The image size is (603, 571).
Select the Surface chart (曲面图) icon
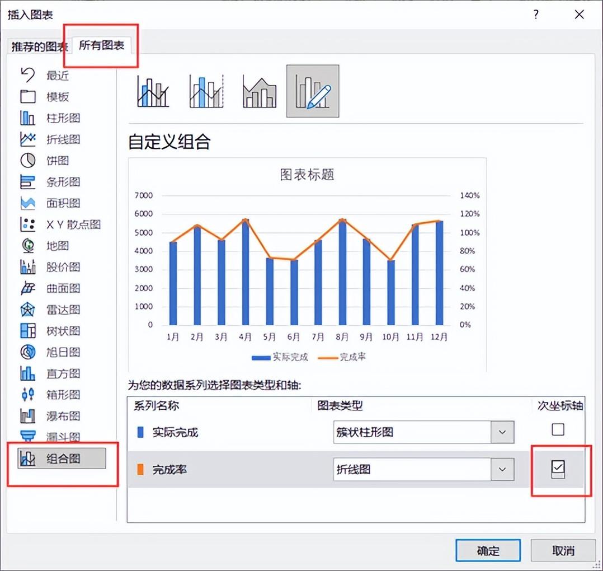28,288
